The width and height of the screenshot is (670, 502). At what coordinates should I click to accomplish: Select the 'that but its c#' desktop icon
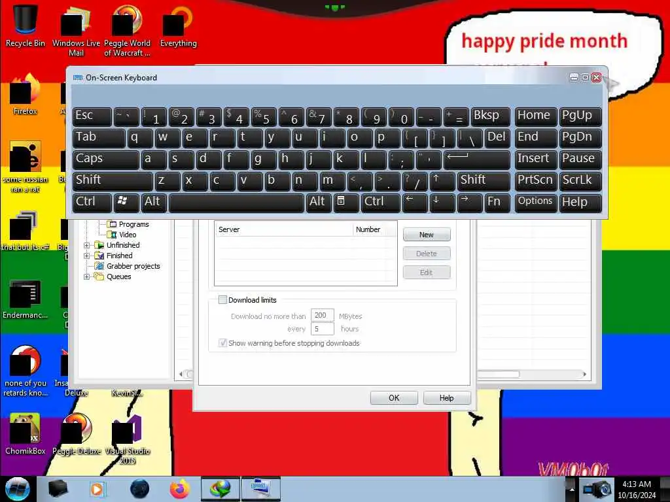25,231
